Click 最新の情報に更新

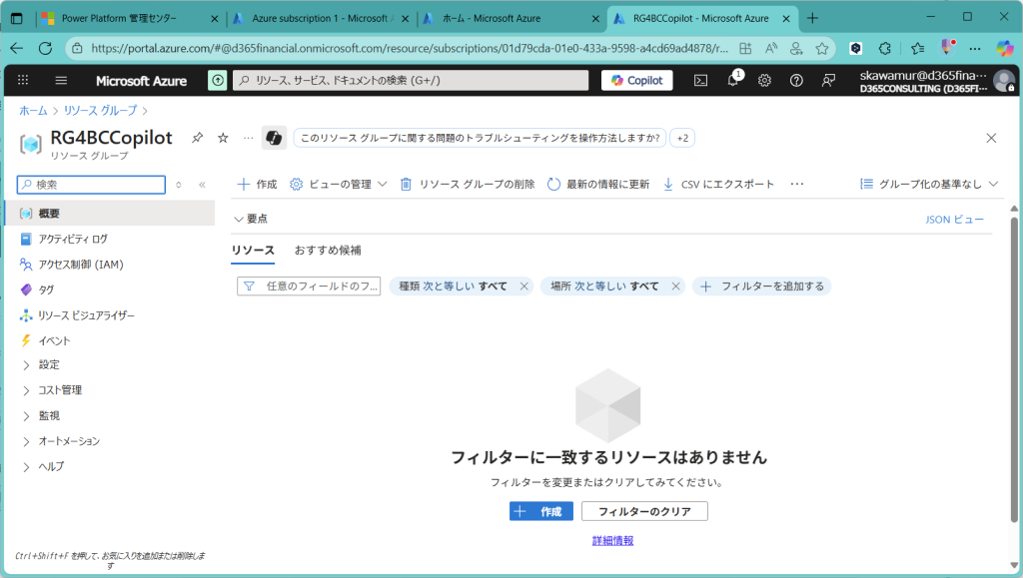point(598,185)
